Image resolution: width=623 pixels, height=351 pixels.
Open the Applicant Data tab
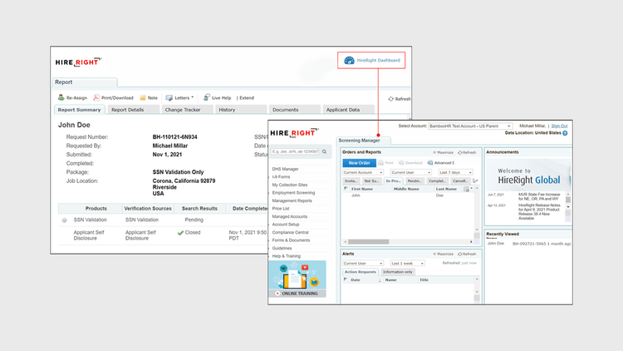tap(348, 110)
